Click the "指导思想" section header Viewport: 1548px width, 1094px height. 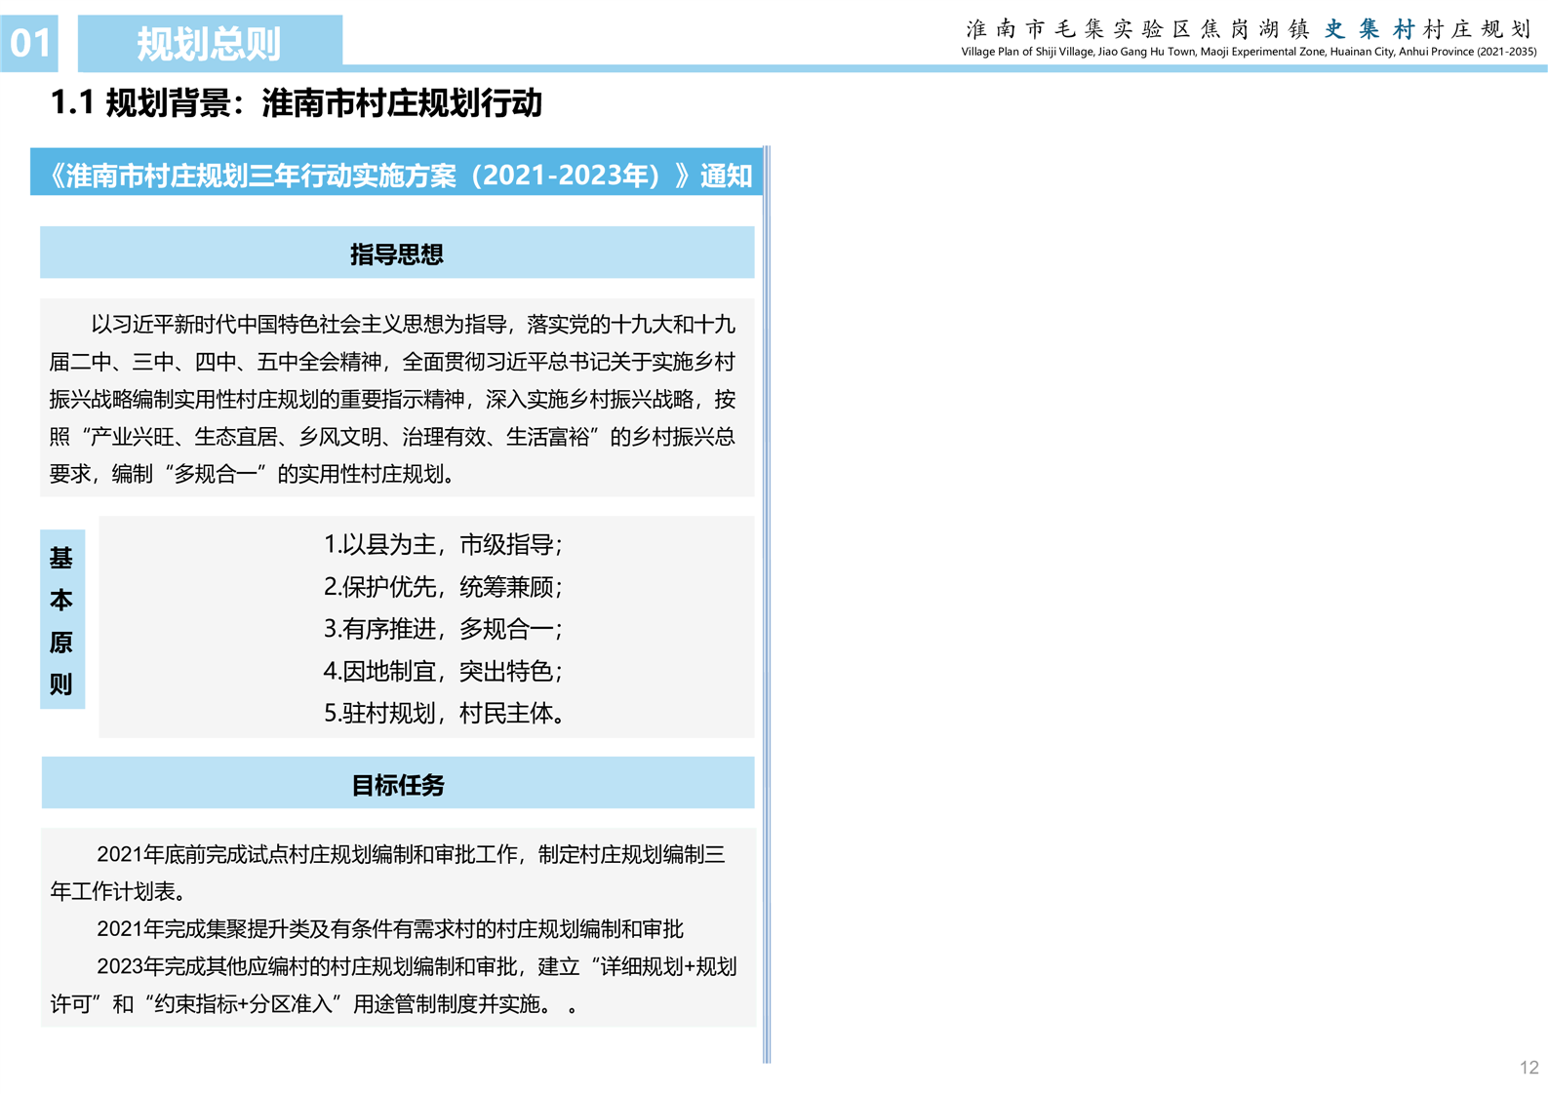click(x=397, y=254)
